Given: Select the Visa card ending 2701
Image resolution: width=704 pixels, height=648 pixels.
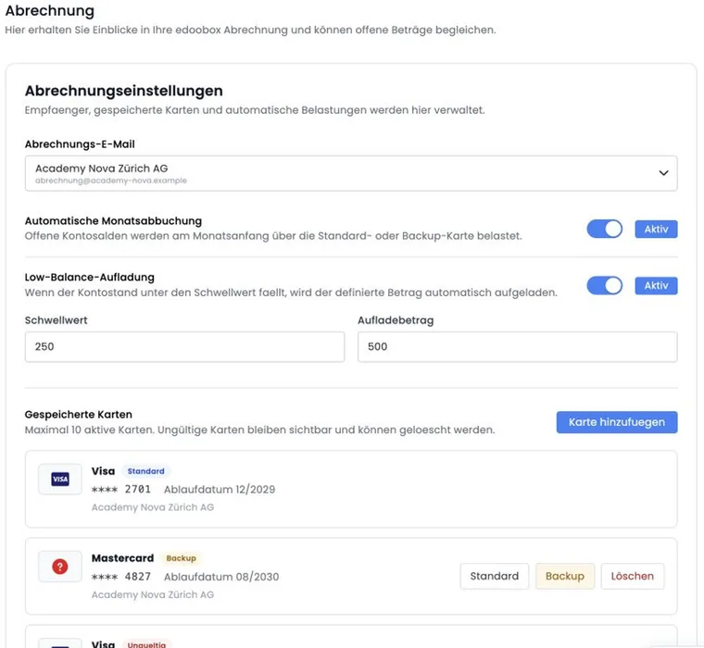Looking at the screenshot, I should pyautogui.click(x=351, y=489).
